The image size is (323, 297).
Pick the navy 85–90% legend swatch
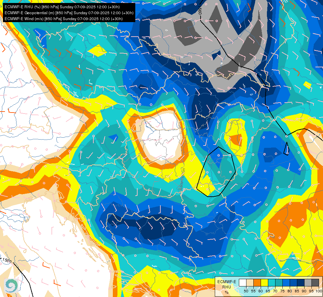click(x=301, y=282)
